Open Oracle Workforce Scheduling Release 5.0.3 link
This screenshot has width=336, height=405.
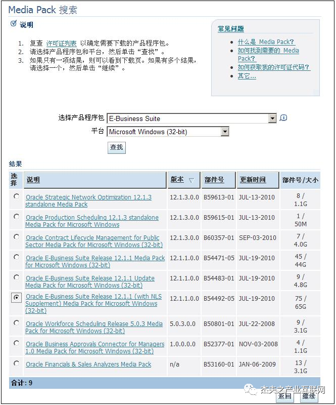point(94,327)
